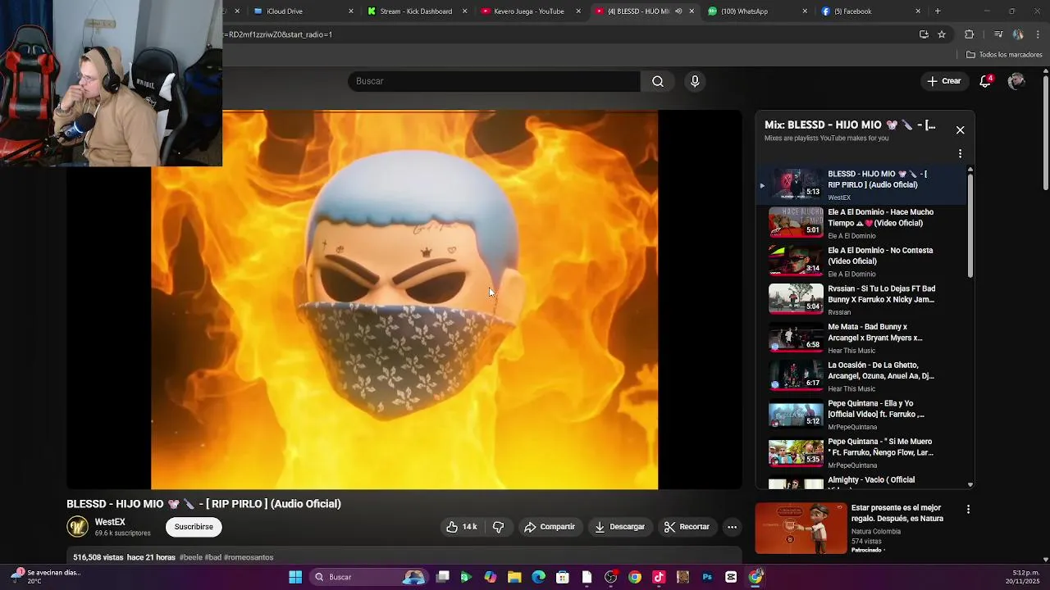The width and height of the screenshot is (1050, 590).
Task: Launch Photoshop from taskbar
Action: point(707,577)
